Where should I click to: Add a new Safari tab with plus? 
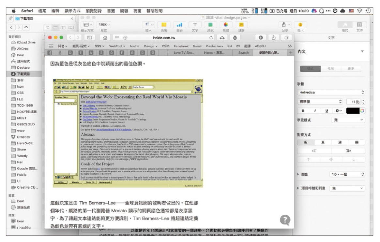click(291, 52)
